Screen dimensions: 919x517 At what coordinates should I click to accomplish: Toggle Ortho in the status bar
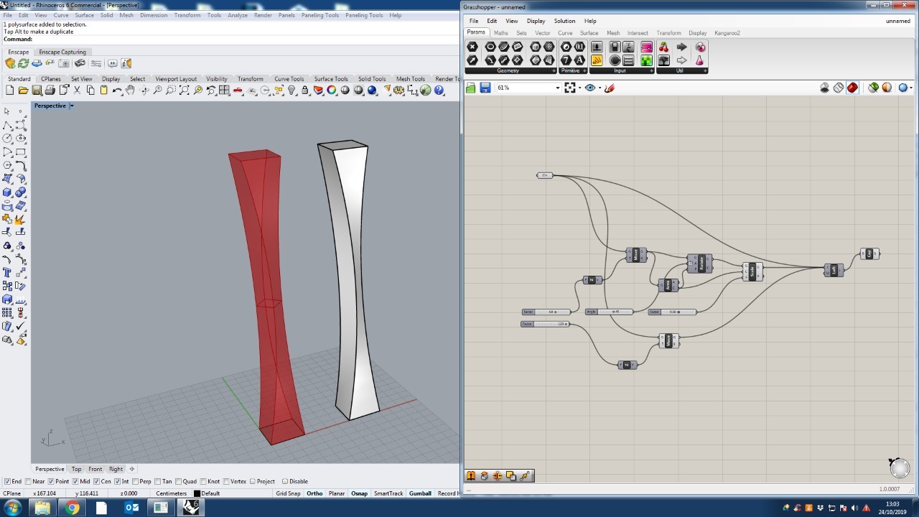point(314,493)
